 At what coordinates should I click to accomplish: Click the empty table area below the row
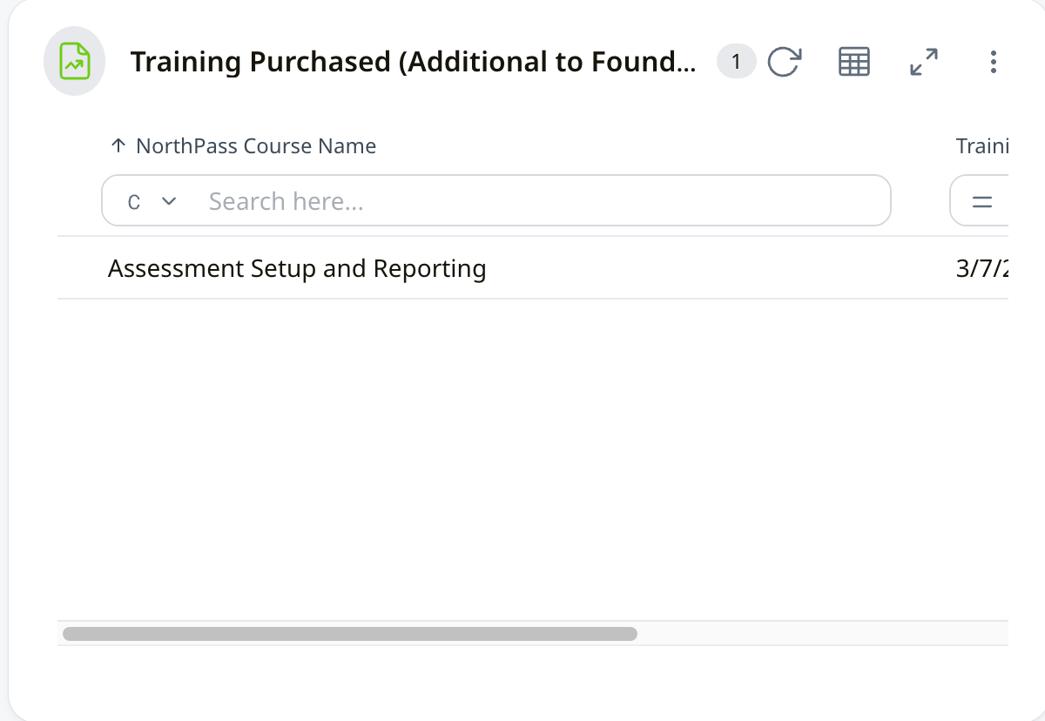(522, 453)
